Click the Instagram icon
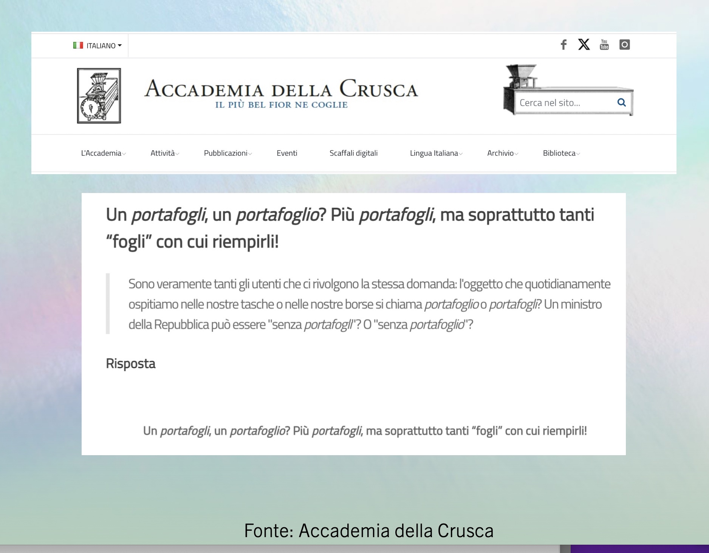This screenshot has width=709, height=553. coord(624,45)
